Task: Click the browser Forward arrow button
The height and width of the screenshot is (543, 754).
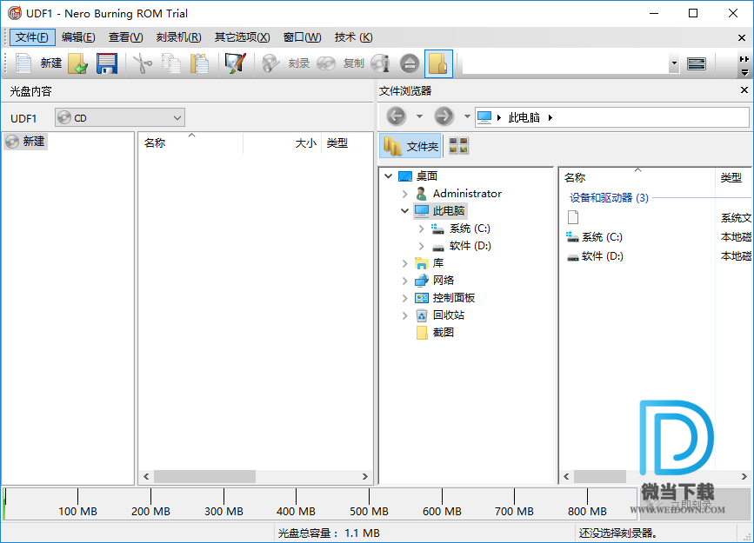Action: coord(444,116)
